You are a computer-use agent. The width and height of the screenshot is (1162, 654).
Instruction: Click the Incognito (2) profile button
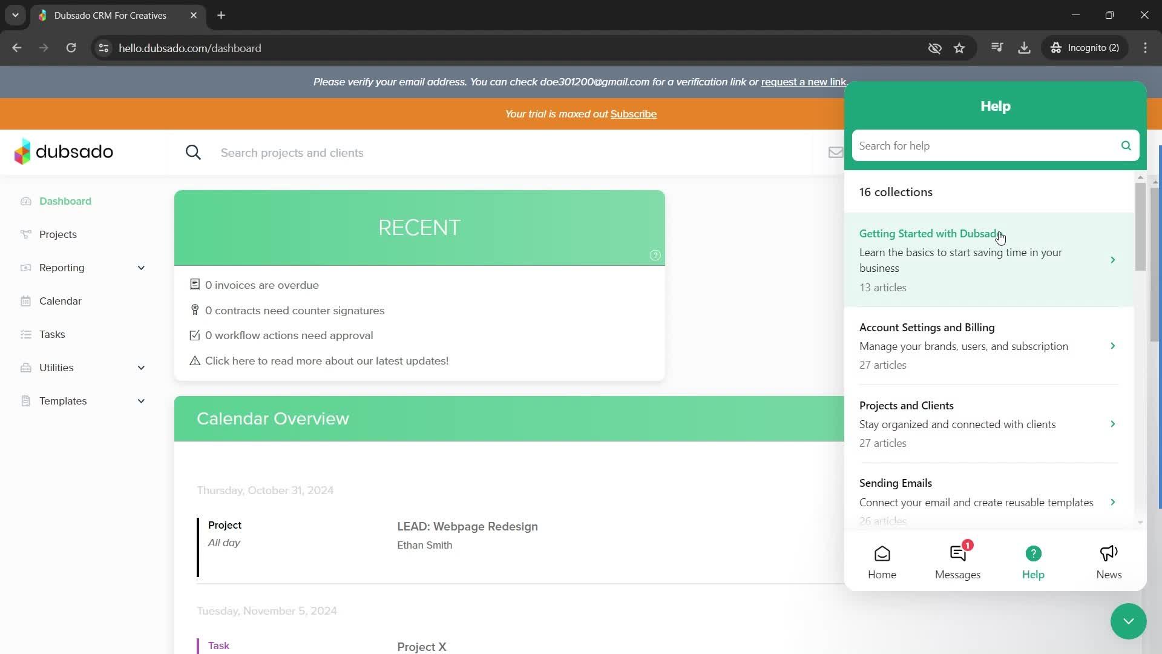(1085, 48)
